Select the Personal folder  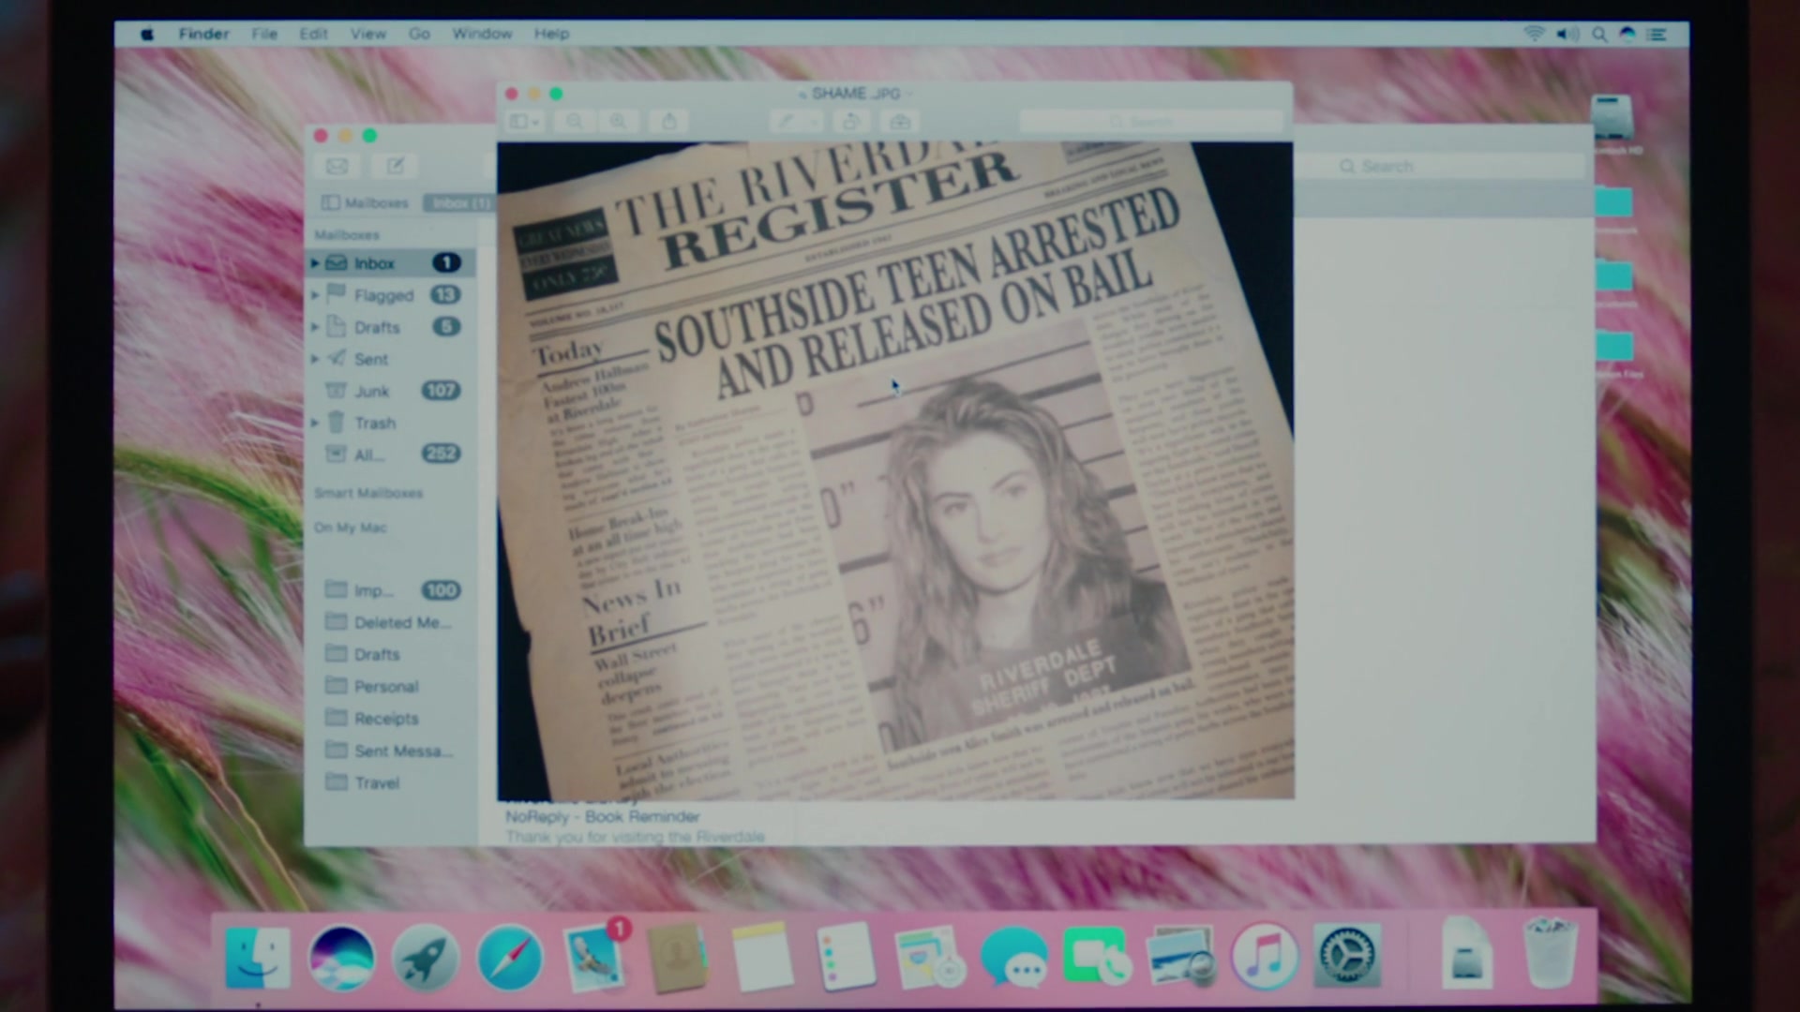point(392,686)
